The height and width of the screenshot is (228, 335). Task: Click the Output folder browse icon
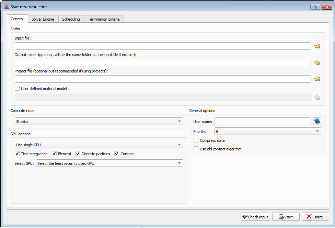[x=317, y=62]
